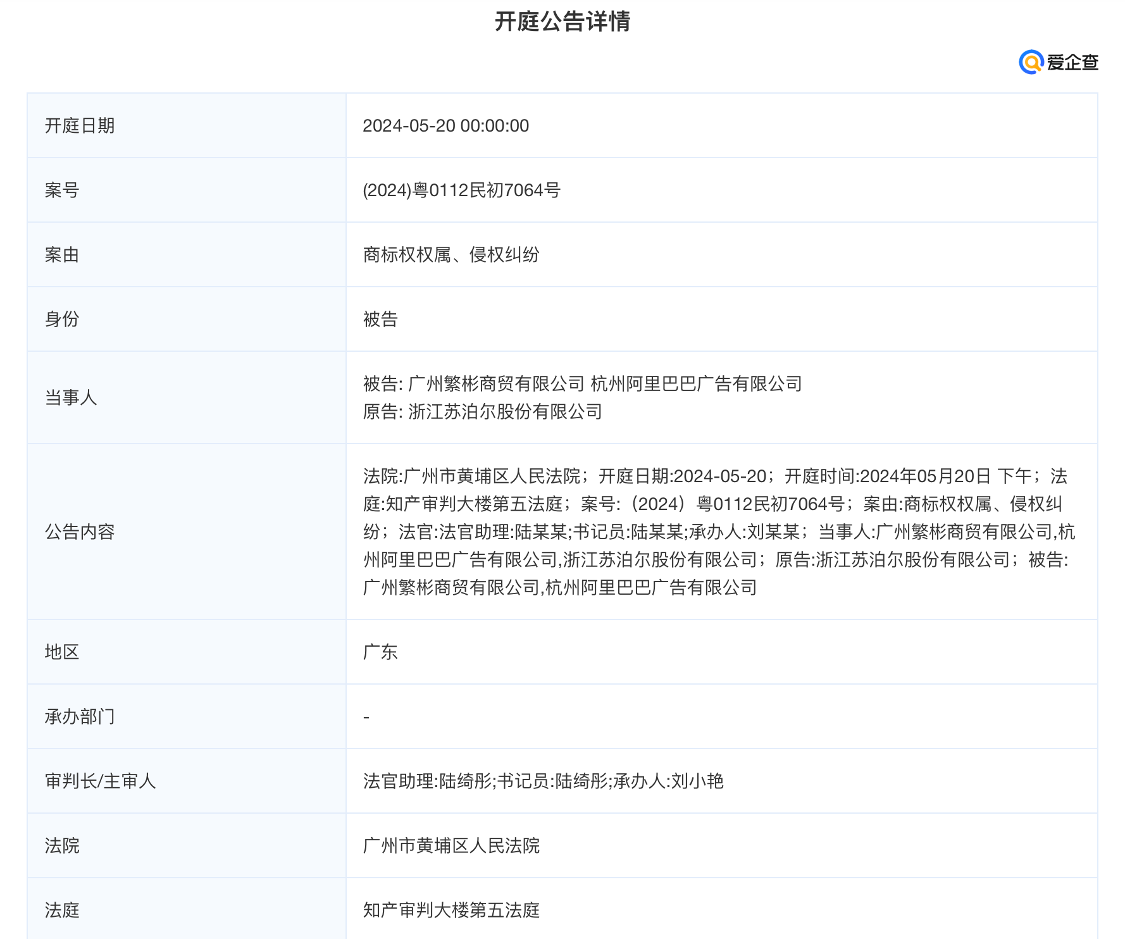
Task: Click the plaintiff line 原告: 浙江苏泊尔股份有限公司
Action: click(x=483, y=411)
